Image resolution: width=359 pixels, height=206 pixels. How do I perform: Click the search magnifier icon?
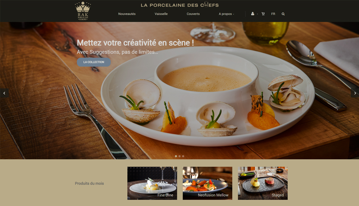[283, 14]
